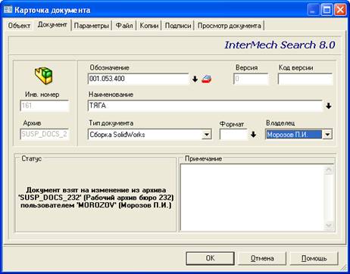The height and width of the screenshot is (274, 350).
Task: Click the Отмена button
Action: click(x=262, y=258)
